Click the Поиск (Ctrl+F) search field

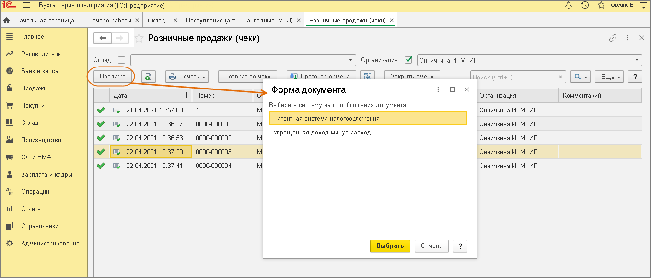[x=513, y=77]
